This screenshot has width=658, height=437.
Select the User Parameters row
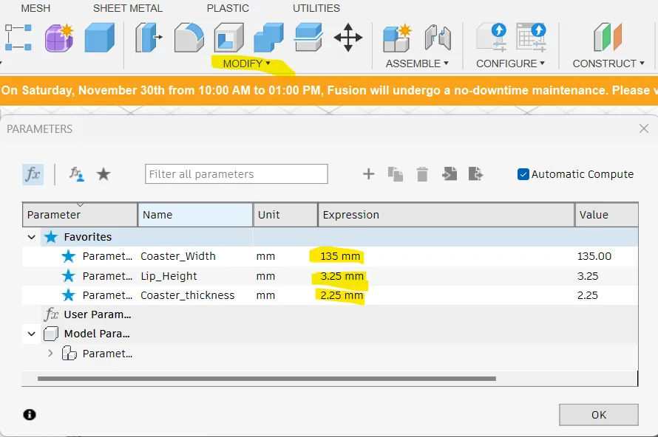point(330,314)
